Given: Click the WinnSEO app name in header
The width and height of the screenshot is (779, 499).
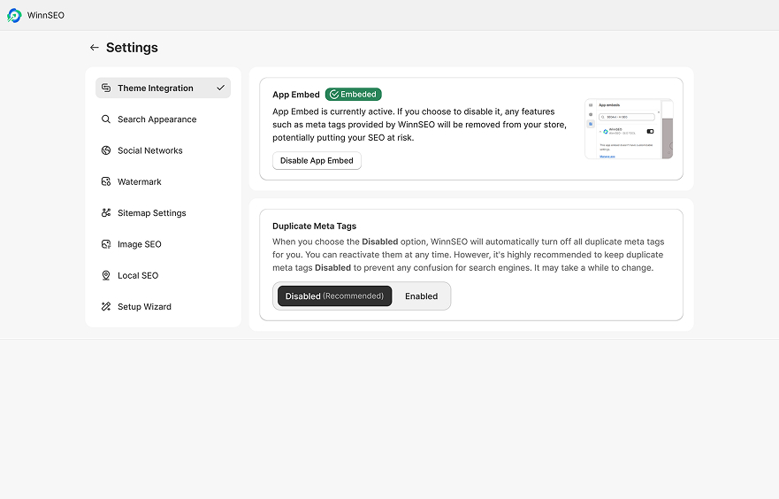Looking at the screenshot, I should pos(46,15).
